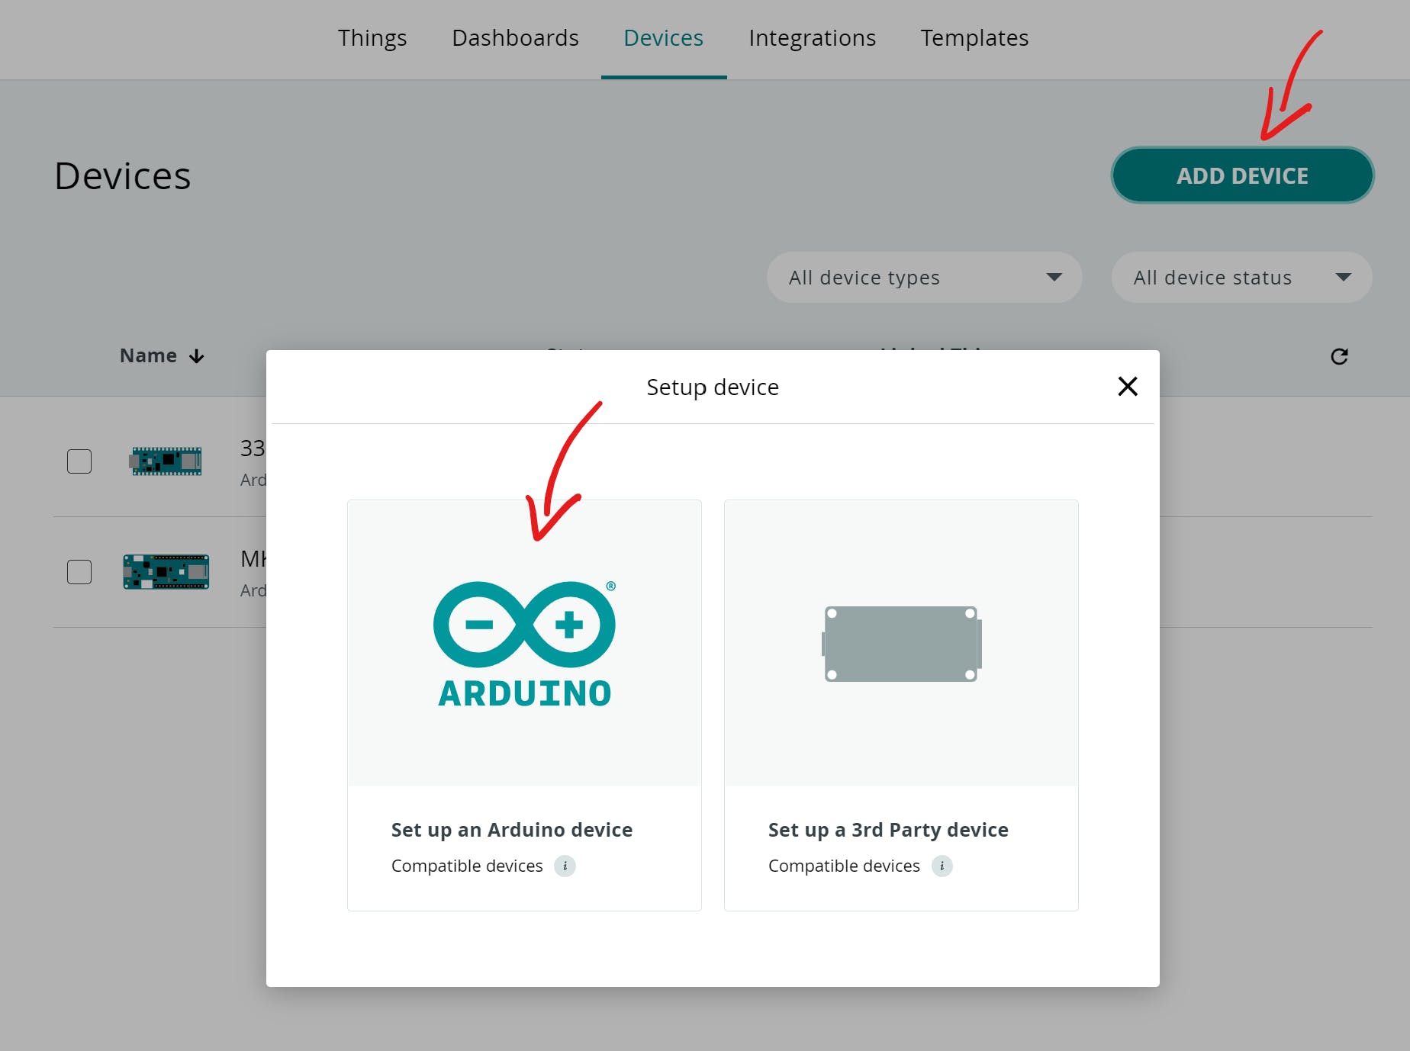Select Set up an Arduino device
The image size is (1410, 1051).
512,830
